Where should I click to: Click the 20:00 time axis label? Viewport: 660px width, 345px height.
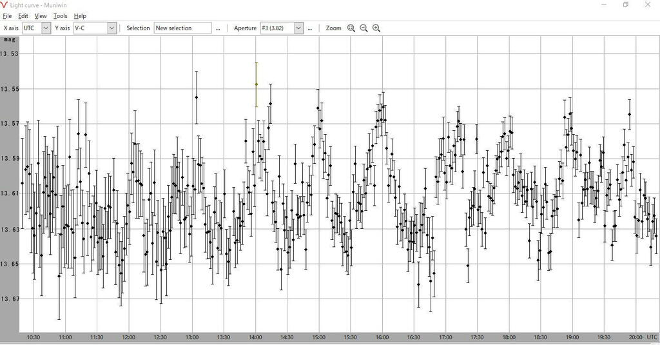(636, 337)
